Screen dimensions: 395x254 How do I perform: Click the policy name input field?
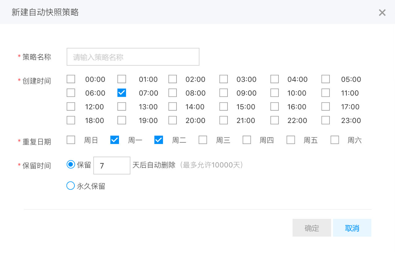133,57
